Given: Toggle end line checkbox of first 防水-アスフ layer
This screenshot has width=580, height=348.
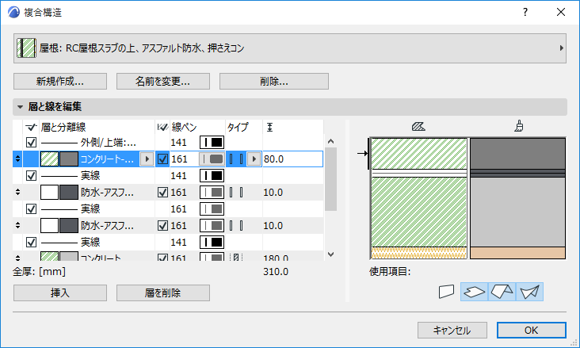Looking at the screenshot, I should pos(162,193).
